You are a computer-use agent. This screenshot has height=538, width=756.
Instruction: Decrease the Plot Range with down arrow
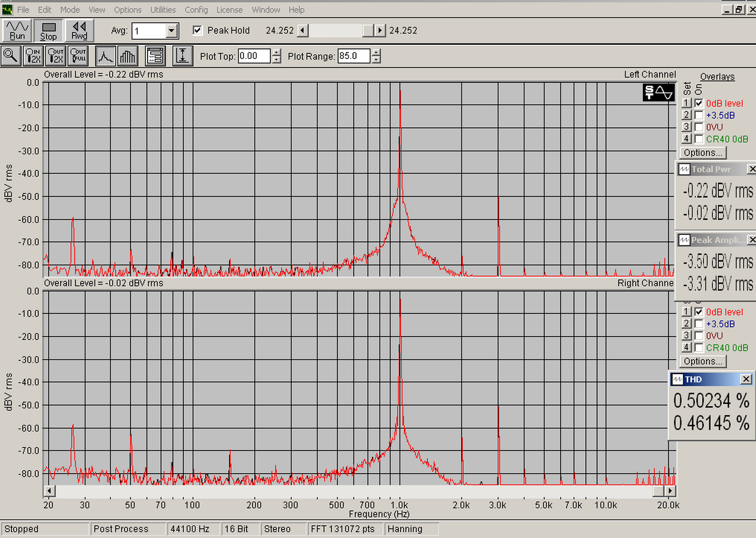pyautogui.click(x=376, y=60)
